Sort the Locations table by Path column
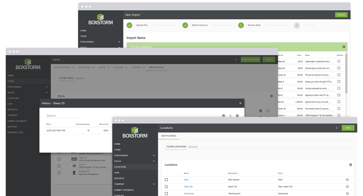 (281, 173)
